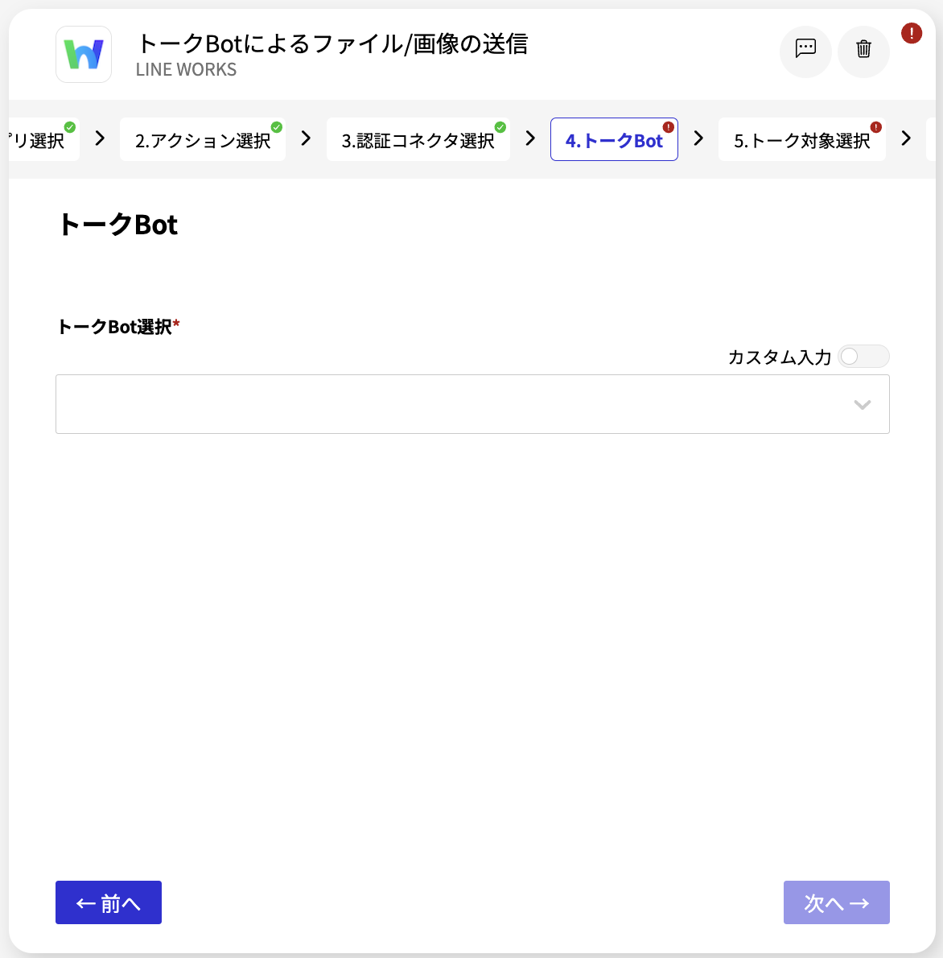Click the red error alert icon in the top corner
Screen dimensions: 943x958
coord(912,33)
